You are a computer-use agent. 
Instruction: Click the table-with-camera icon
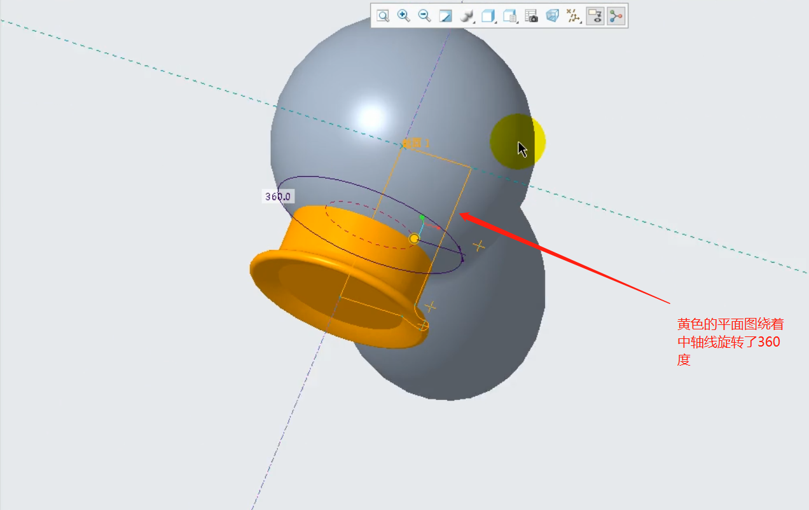pos(532,16)
